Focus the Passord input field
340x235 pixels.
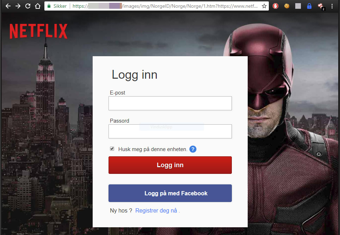[170, 131]
